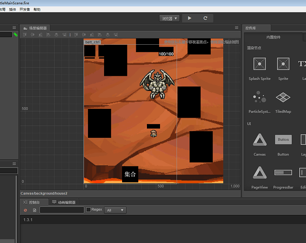
Task: Open the scene editor panel menu icon
Action: (236, 28)
